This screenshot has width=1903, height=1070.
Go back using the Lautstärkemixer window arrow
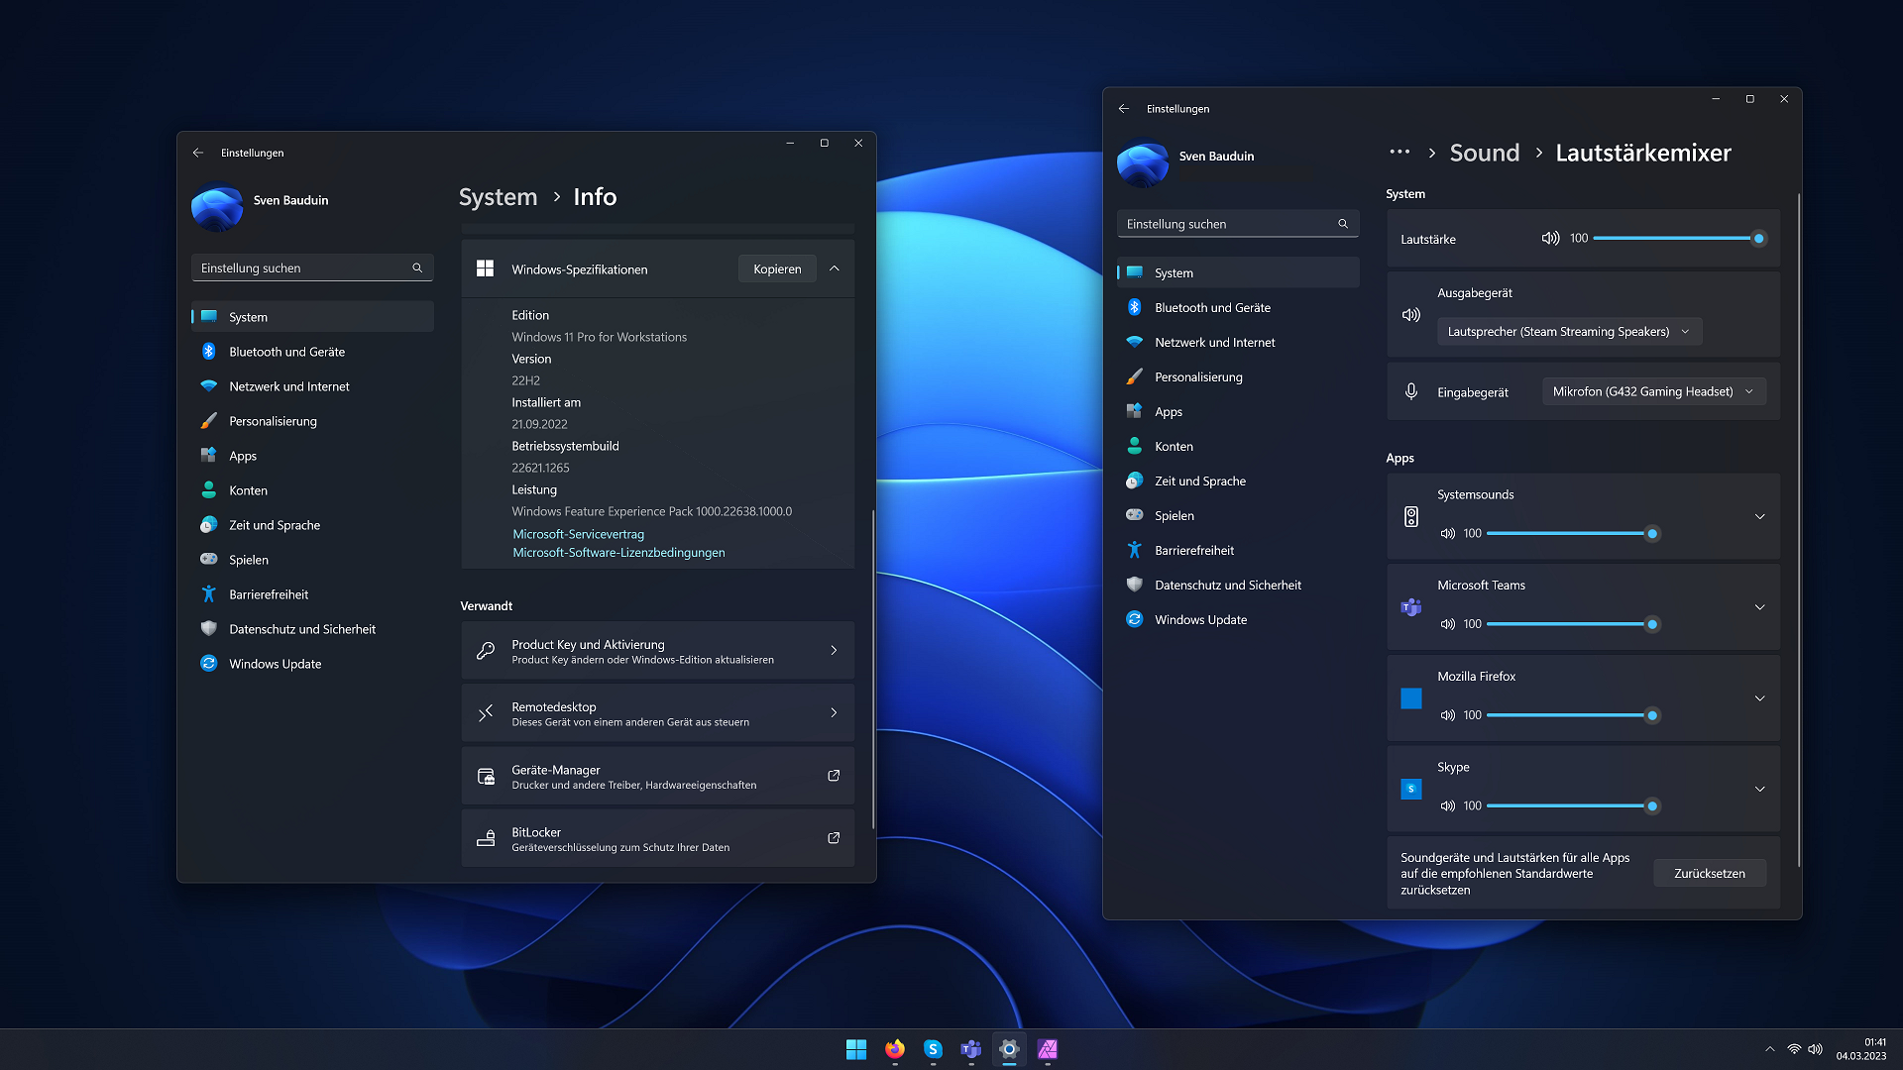(x=1123, y=109)
